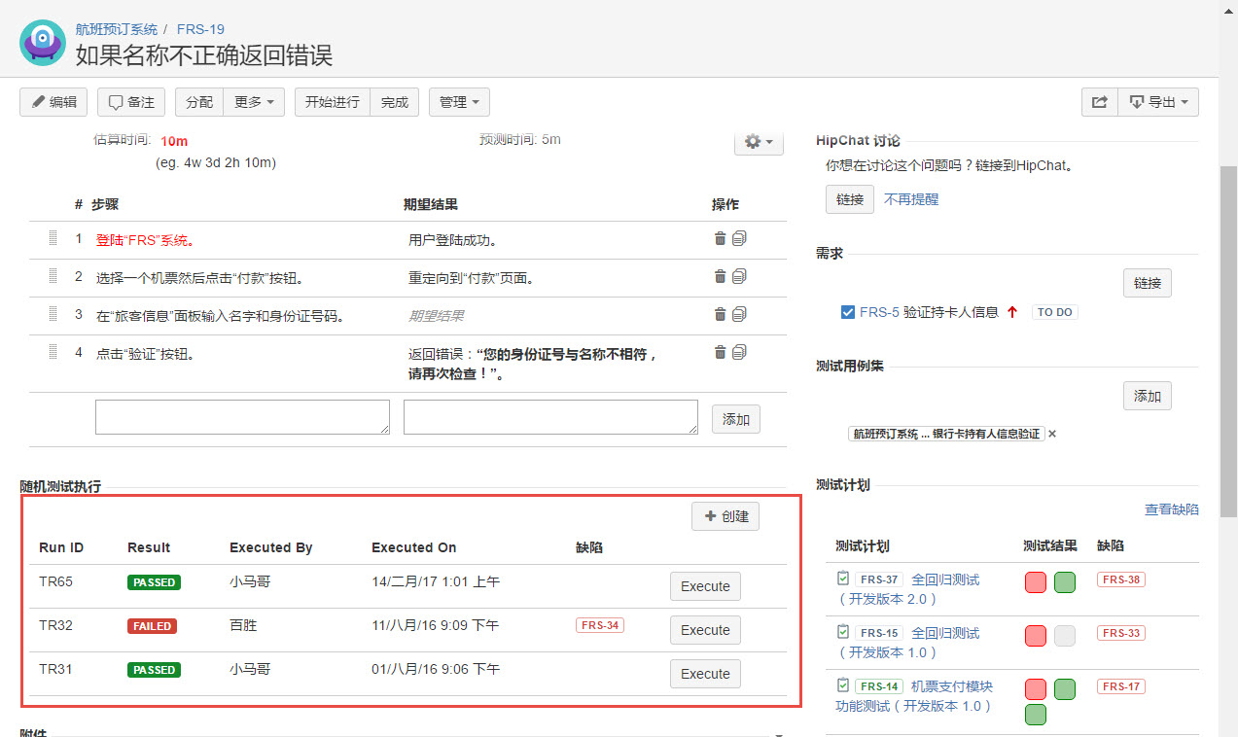
Task: Click the 查看缺陷 link
Action: [x=1172, y=509]
